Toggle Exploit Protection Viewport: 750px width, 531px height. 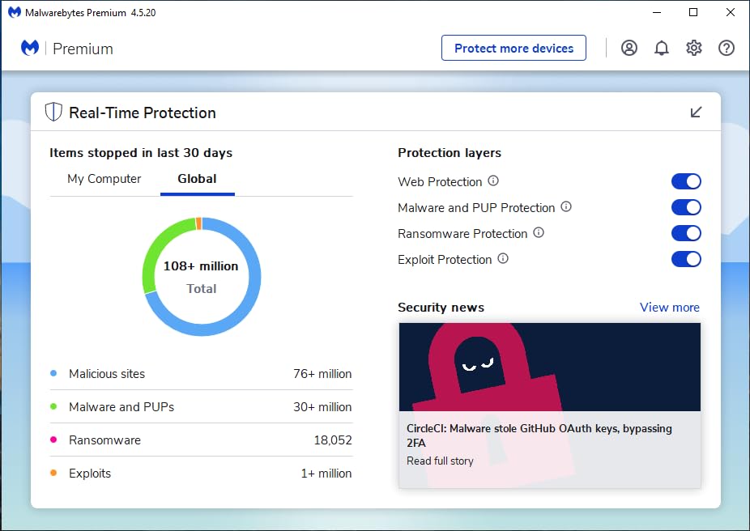point(686,259)
